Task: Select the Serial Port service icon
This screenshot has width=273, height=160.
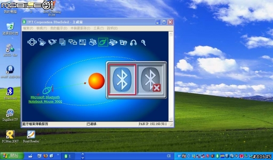Action: (x=52, y=42)
